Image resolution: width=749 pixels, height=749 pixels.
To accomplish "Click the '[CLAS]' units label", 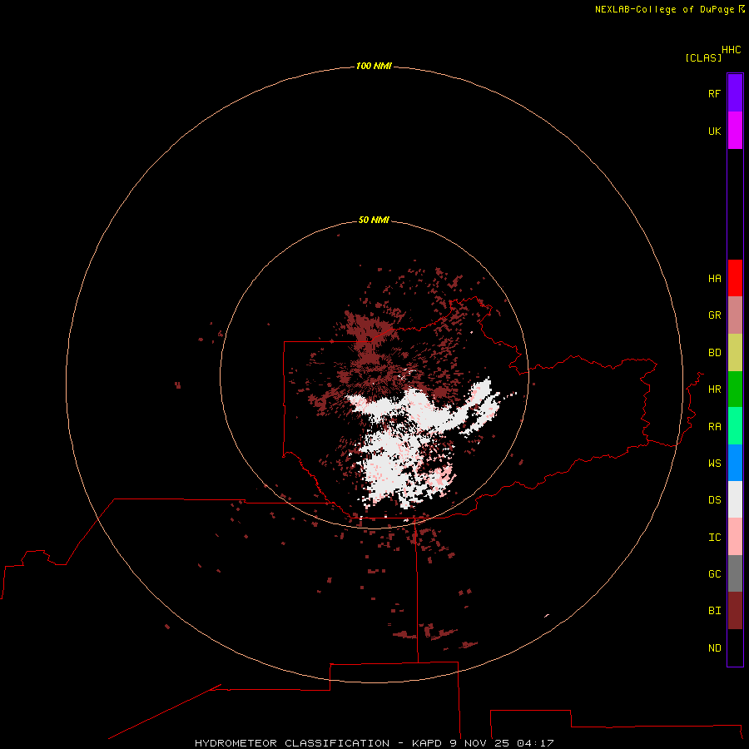I will 703,57.
